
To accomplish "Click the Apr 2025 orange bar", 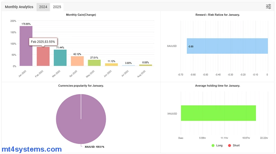I will tap(77, 61).
